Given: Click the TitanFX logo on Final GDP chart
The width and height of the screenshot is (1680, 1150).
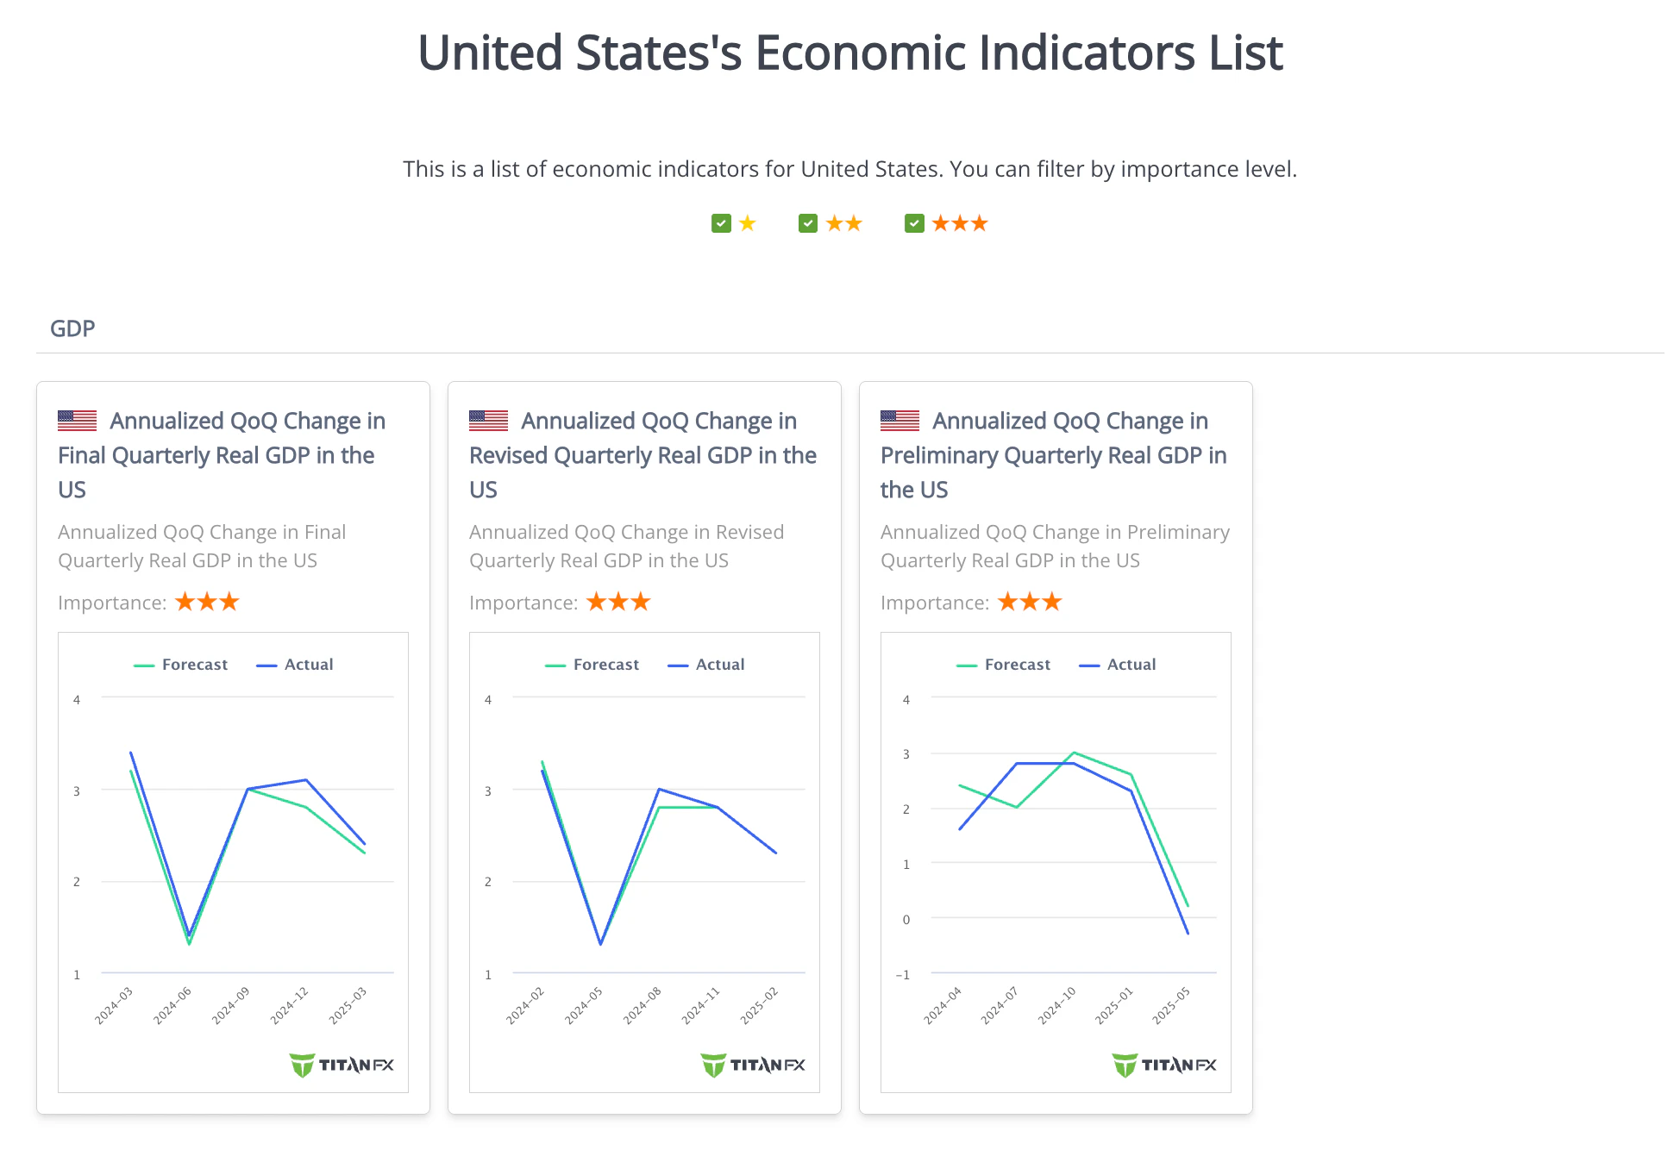Looking at the screenshot, I should pyautogui.click(x=341, y=1065).
